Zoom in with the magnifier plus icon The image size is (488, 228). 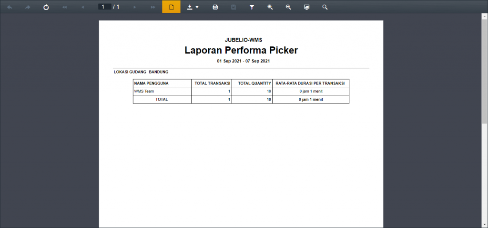coord(270,7)
